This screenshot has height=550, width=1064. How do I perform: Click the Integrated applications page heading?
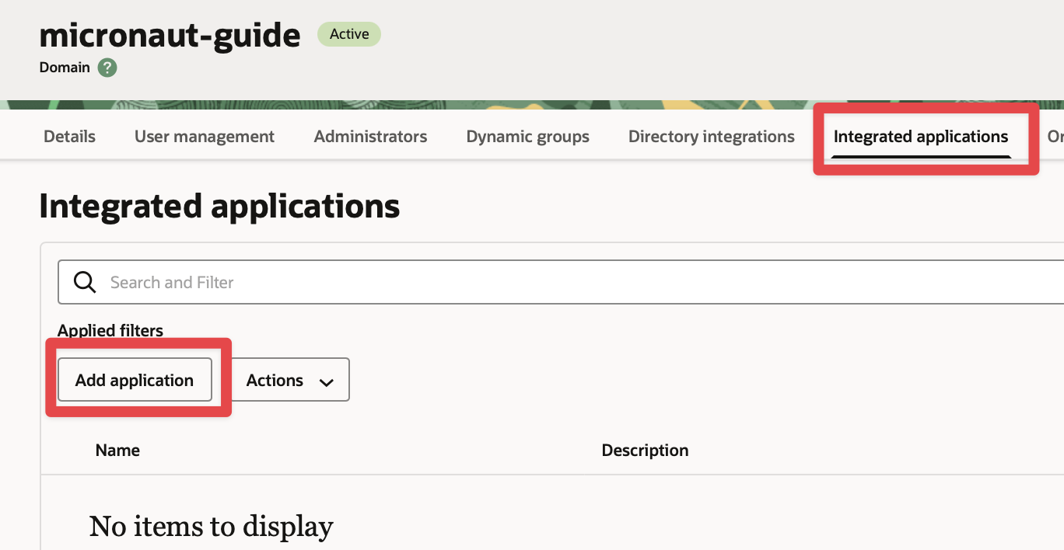[x=219, y=207]
